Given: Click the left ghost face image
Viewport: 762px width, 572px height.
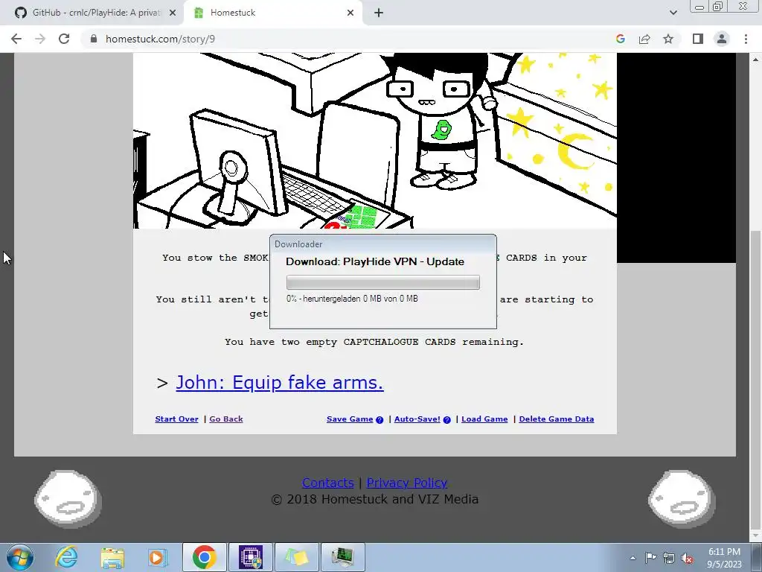Looking at the screenshot, I should [68, 498].
